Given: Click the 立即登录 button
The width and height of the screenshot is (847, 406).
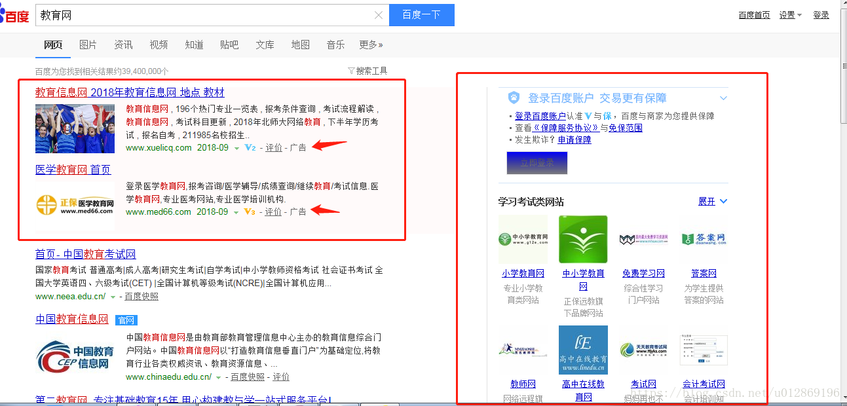Looking at the screenshot, I should 537,163.
